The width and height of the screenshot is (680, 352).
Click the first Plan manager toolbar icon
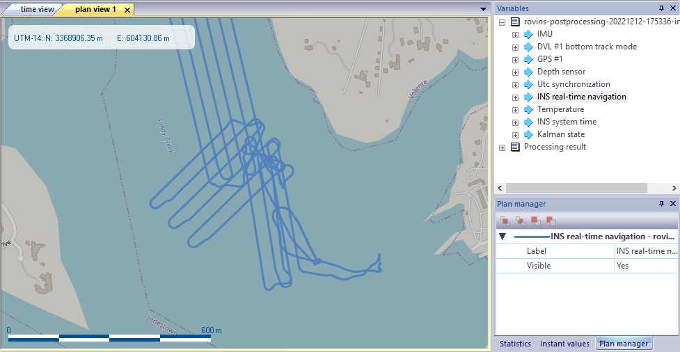coord(506,221)
